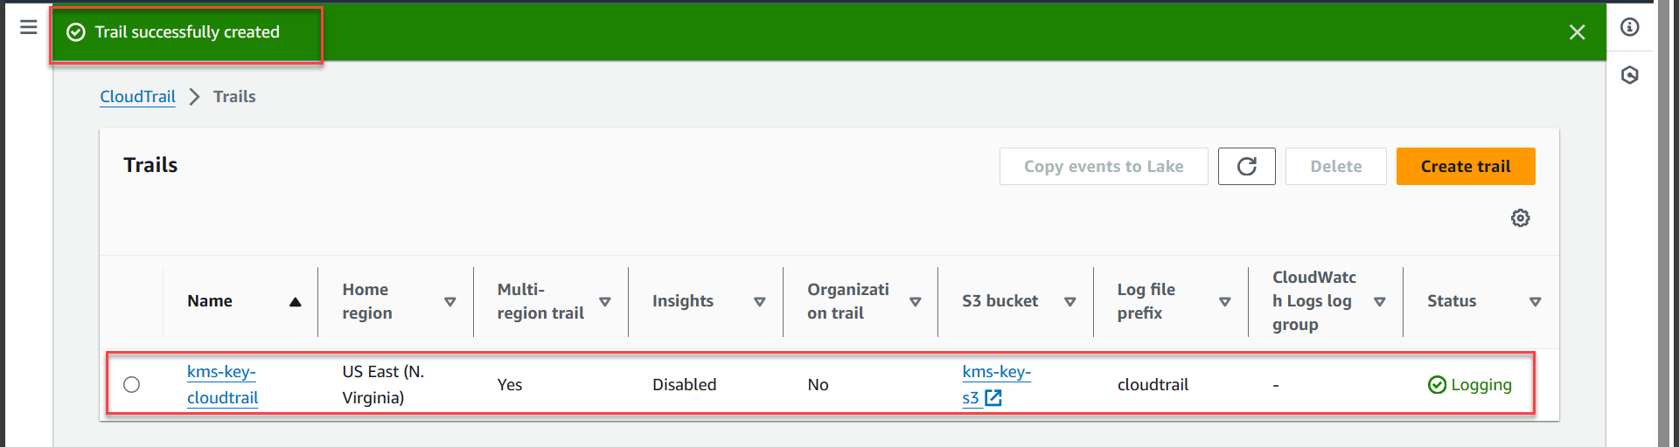
Task: Click the Delete button
Action: [1336, 167]
